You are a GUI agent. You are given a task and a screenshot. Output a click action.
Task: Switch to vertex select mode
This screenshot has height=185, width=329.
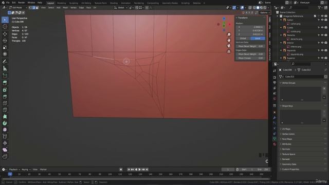[x=30, y=8]
